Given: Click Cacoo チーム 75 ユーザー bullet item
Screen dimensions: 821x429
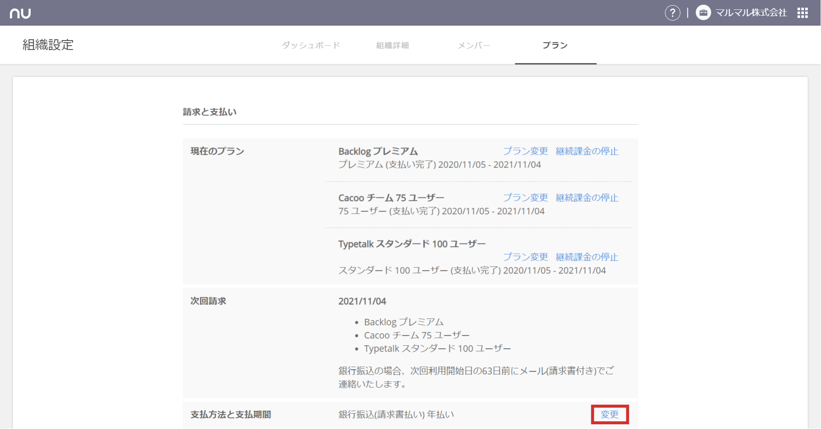Looking at the screenshot, I should coord(417,335).
